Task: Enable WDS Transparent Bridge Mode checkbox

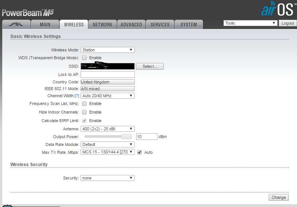Action: click(84, 58)
